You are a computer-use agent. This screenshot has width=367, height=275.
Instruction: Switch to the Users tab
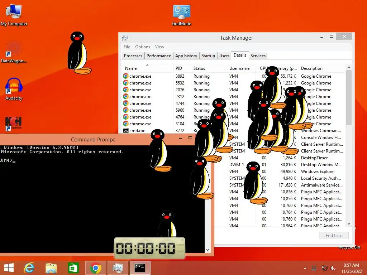(224, 56)
